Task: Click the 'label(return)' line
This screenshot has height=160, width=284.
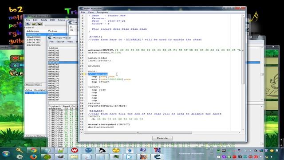Action: tap(99, 60)
